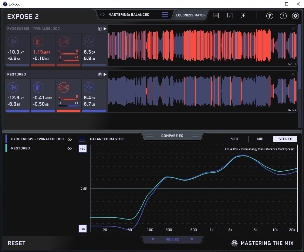Remove the Pyogenesis track with its X
This screenshot has height=252, width=304.
click(293, 29)
